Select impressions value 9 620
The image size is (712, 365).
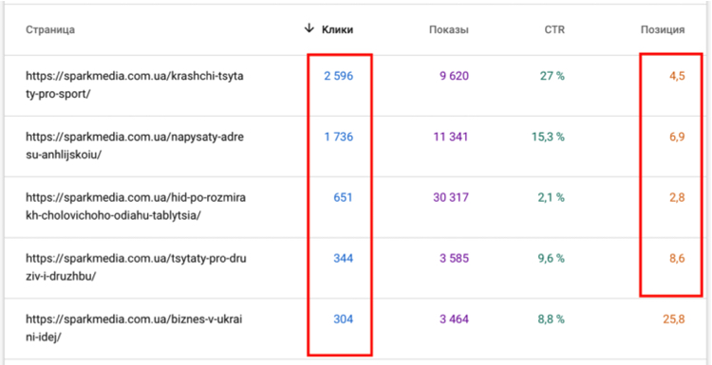pyautogui.click(x=454, y=76)
